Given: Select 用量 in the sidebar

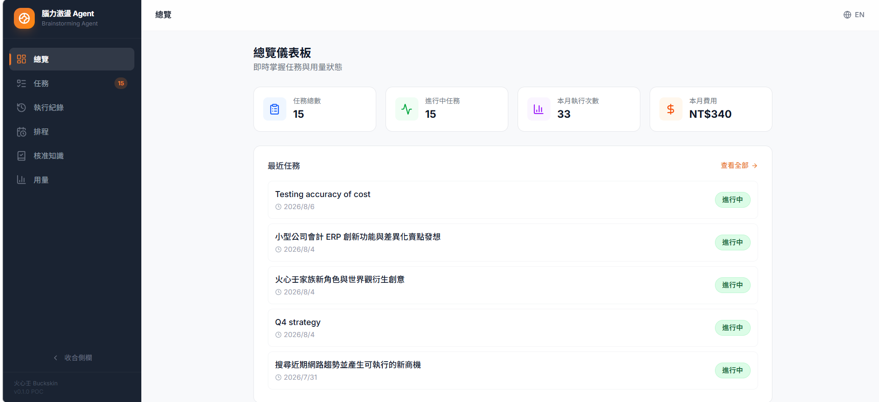Looking at the screenshot, I should click(72, 180).
